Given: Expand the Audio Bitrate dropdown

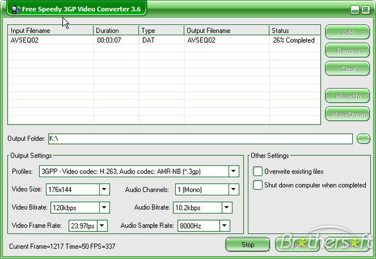Looking at the screenshot, I should pos(227,208).
